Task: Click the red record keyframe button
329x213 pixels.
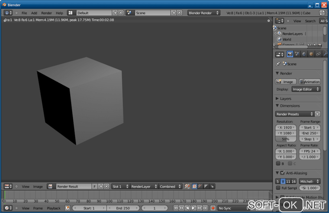Action: (x=213, y=208)
